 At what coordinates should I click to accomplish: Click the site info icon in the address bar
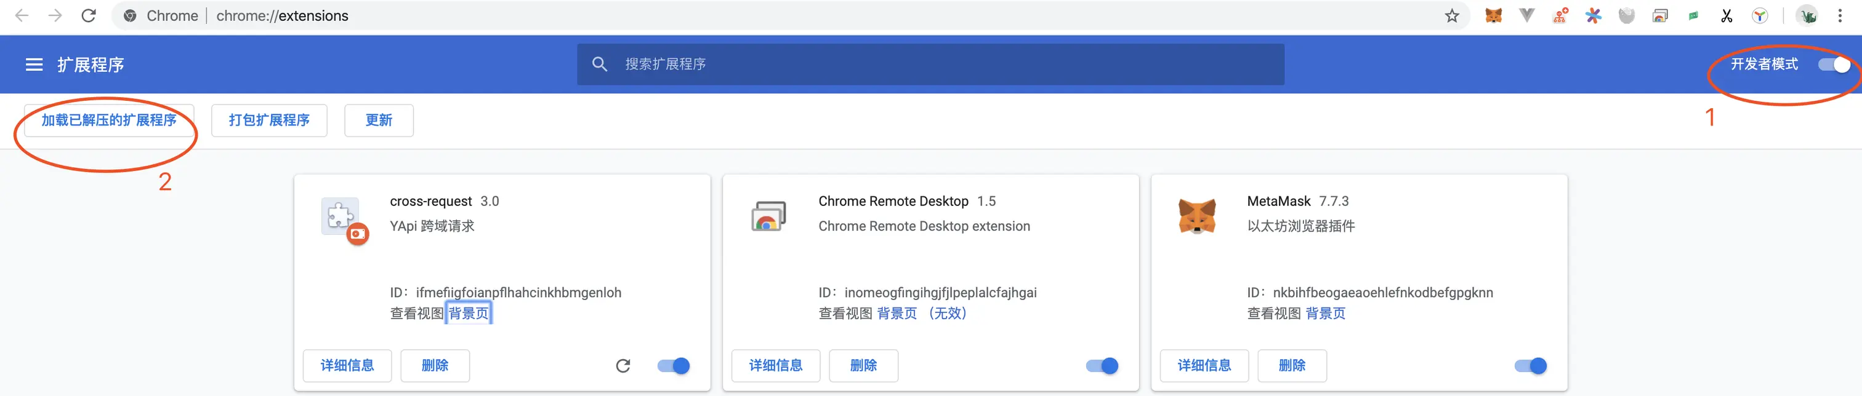[x=130, y=16]
